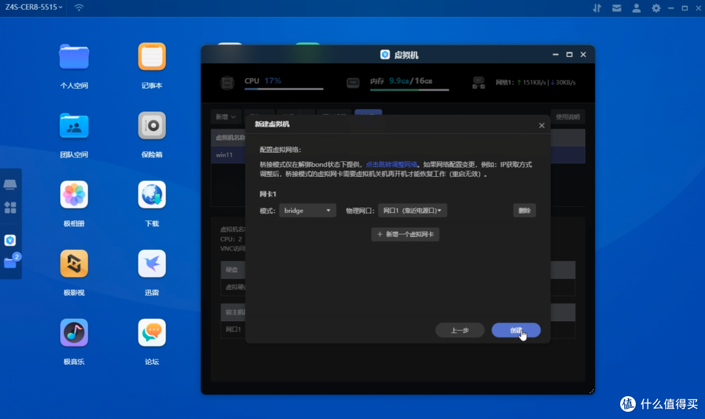Viewport: 705px width, 419px height.
Task: Expand the 新增 dropdown in VM toolbar
Action: [226, 117]
